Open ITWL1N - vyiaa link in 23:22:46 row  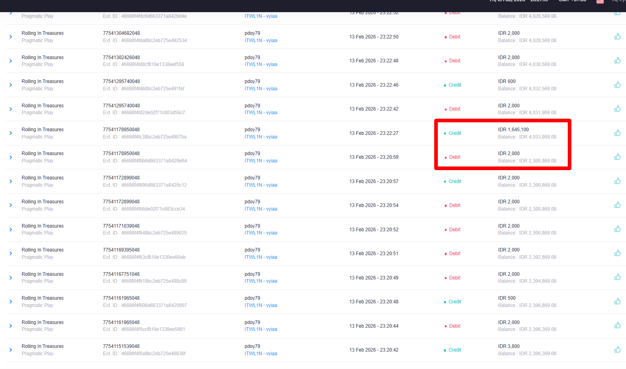tap(261, 89)
